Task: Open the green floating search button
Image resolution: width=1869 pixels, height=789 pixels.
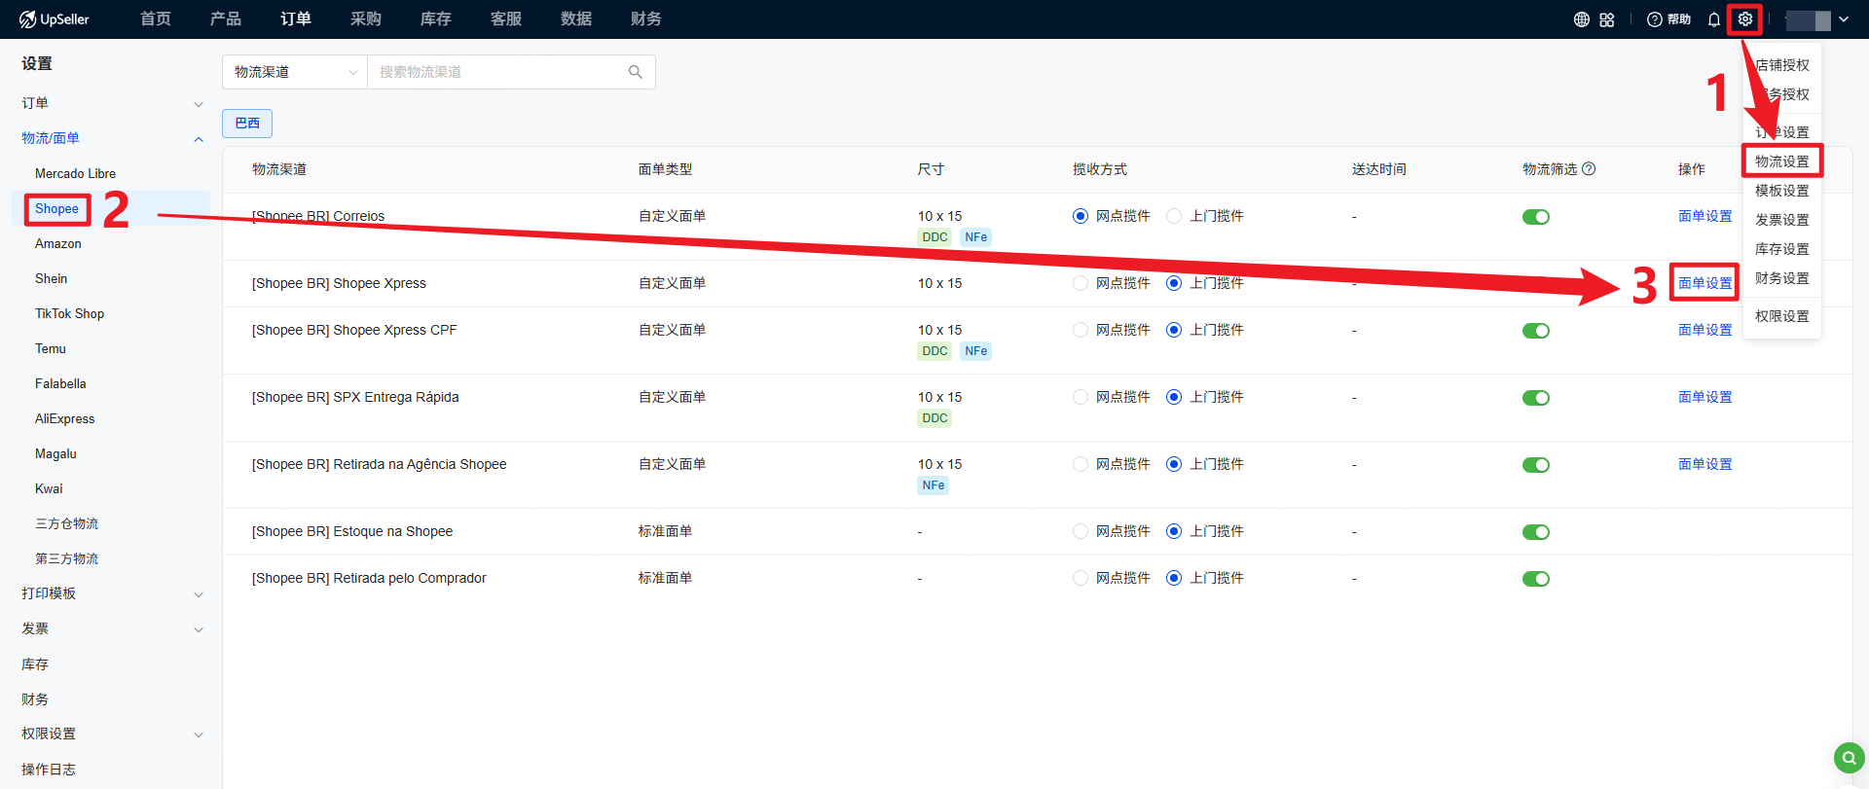Action: 1849,757
